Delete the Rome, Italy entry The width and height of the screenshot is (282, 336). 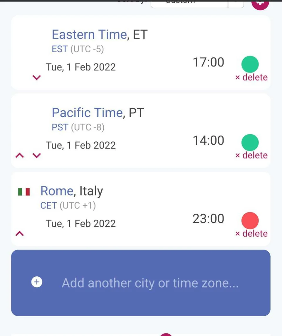[x=251, y=234]
